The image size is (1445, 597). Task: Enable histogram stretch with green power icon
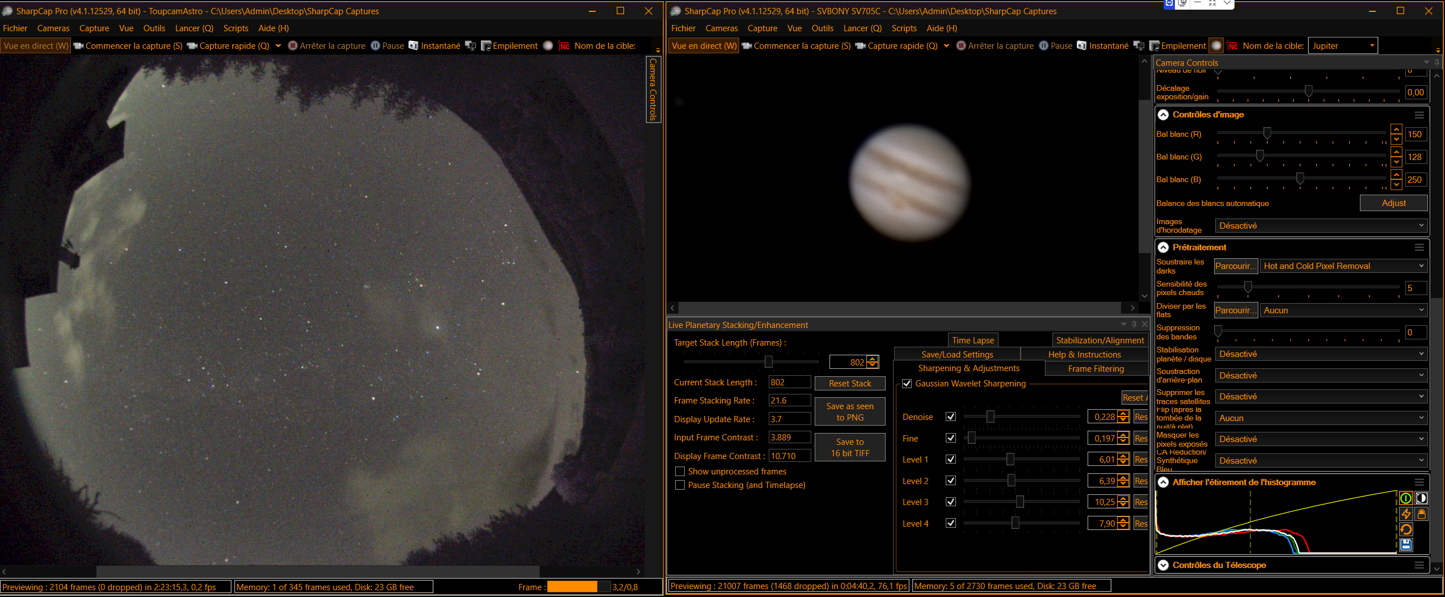(1406, 498)
